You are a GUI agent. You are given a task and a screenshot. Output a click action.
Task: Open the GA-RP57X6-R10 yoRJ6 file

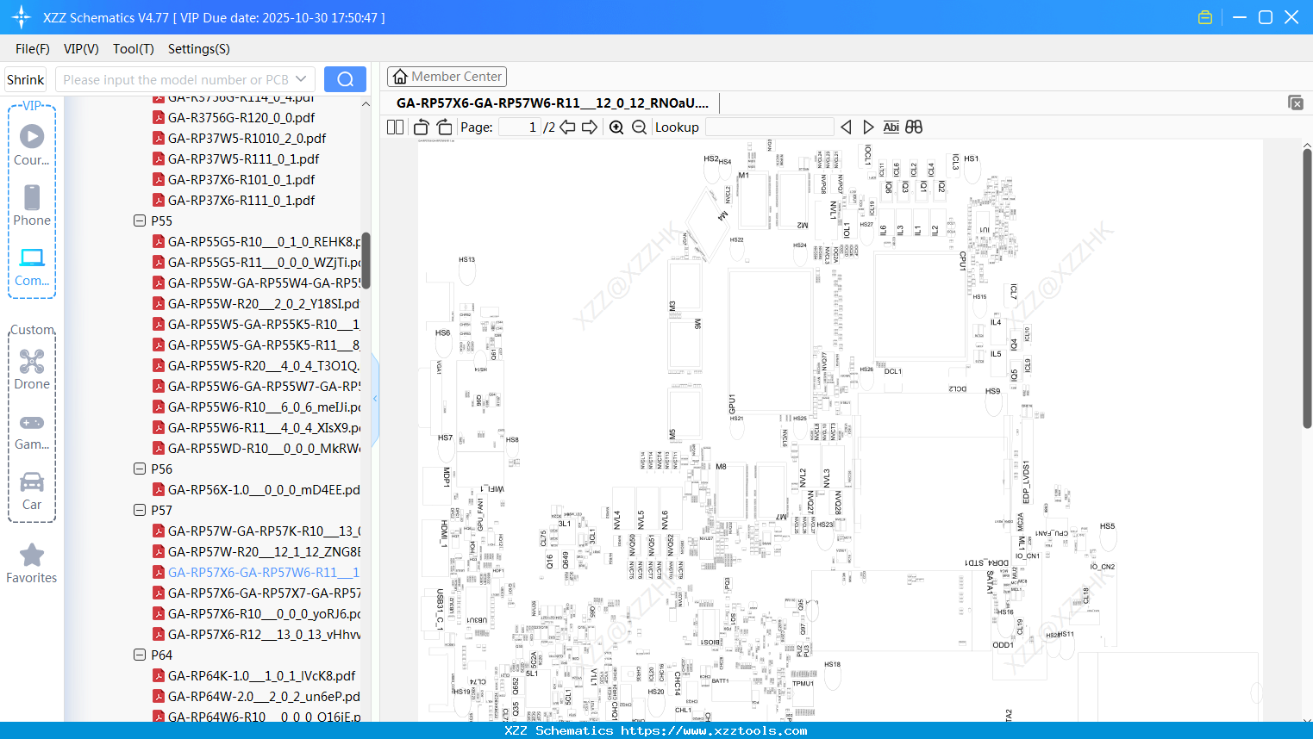coord(264,613)
